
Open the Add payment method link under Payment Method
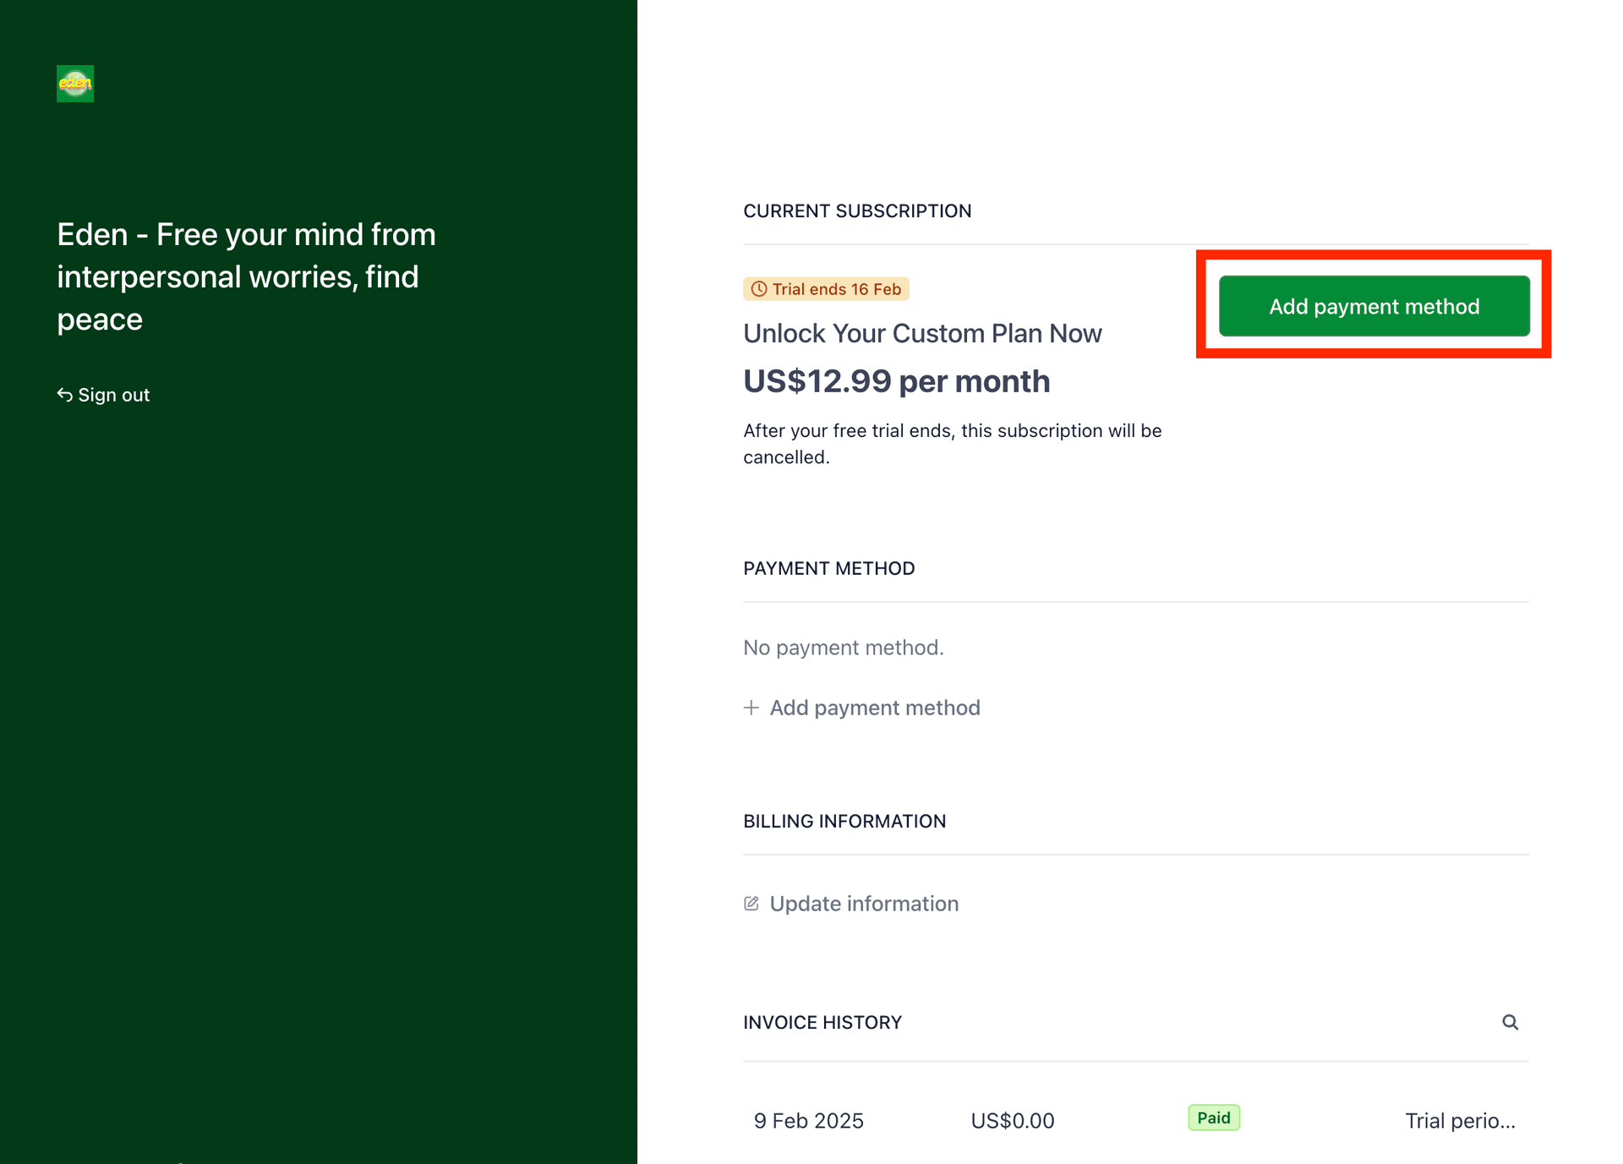point(874,708)
